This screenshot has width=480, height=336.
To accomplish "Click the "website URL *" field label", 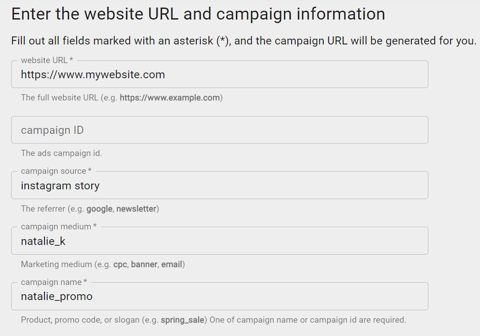I will 47,60.
